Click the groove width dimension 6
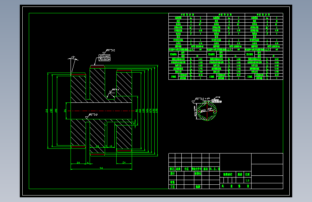The width and height of the screenshot is (312, 202). coord(88,162)
